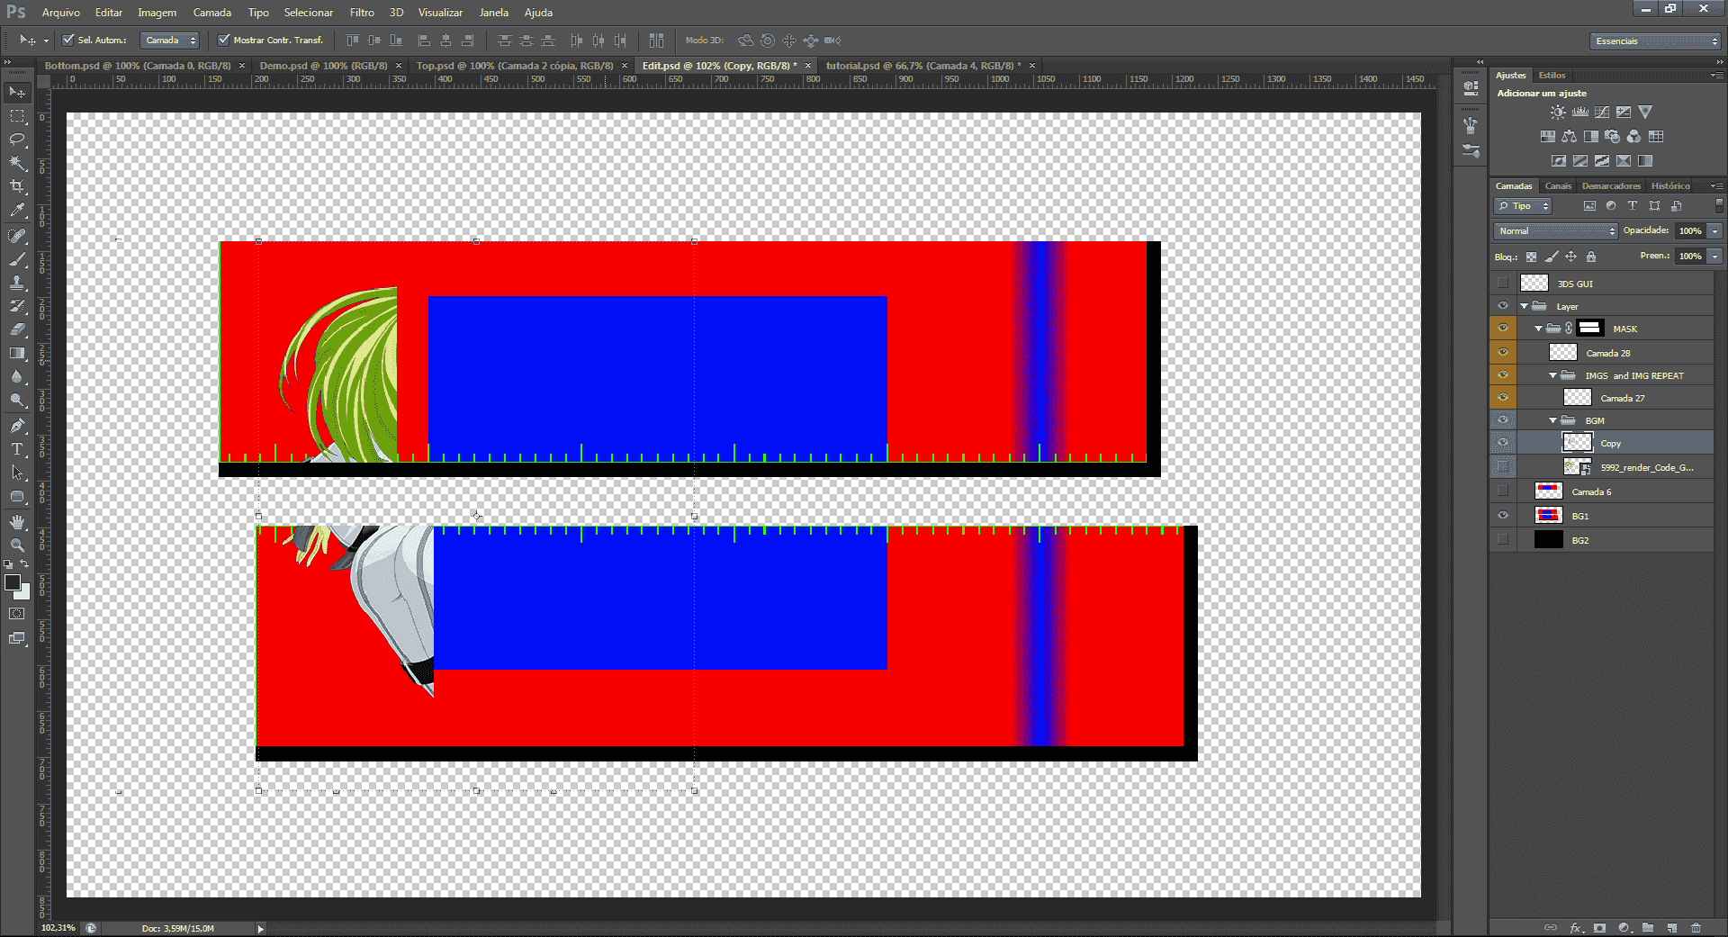The width and height of the screenshot is (1728, 937).
Task: Open the foreground color picker
Action: click(12, 581)
